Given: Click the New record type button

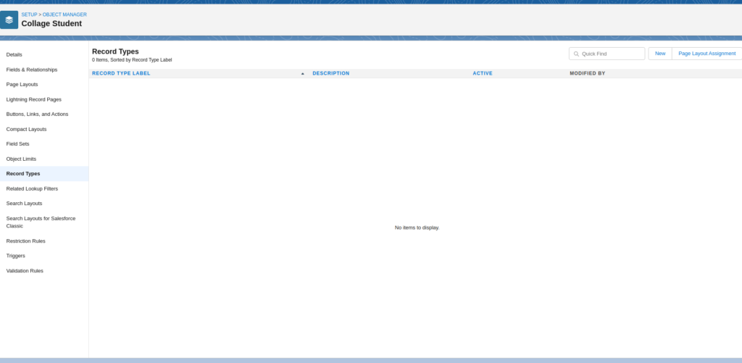Looking at the screenshot, I should (659, 54).
